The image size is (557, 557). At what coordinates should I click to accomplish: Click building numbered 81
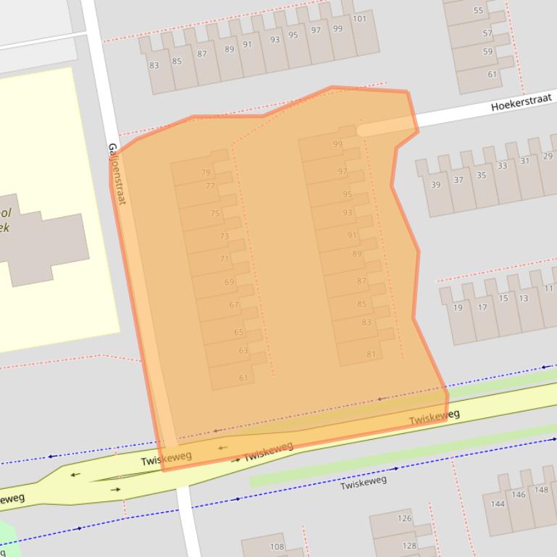(x=371, y=354)
